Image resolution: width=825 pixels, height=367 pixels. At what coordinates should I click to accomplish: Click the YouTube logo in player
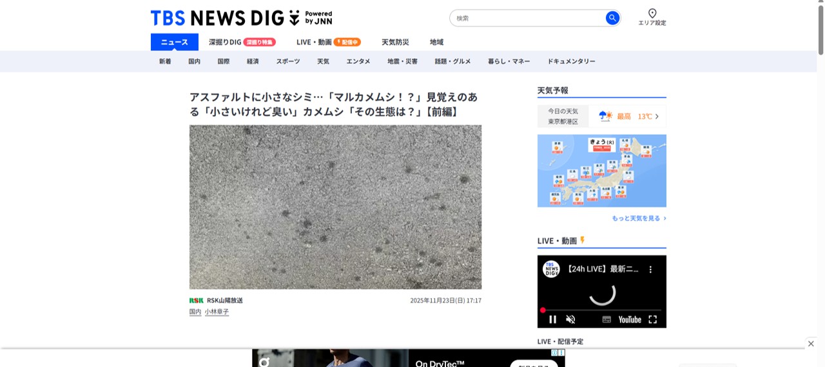[630, 319]
